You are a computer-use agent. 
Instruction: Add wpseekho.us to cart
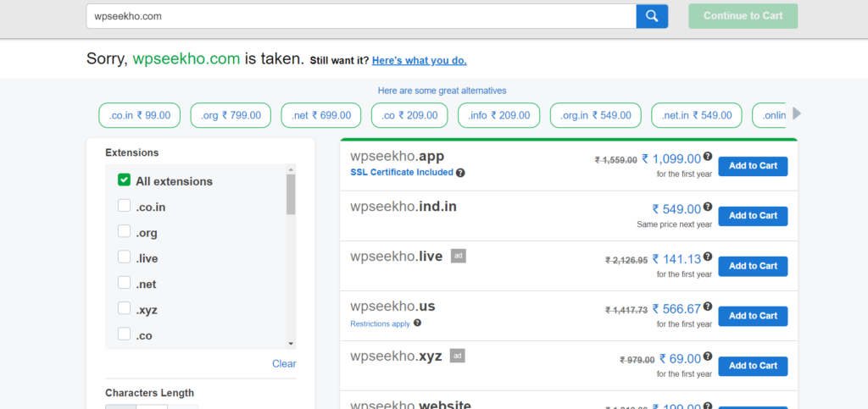coord(753,316)
